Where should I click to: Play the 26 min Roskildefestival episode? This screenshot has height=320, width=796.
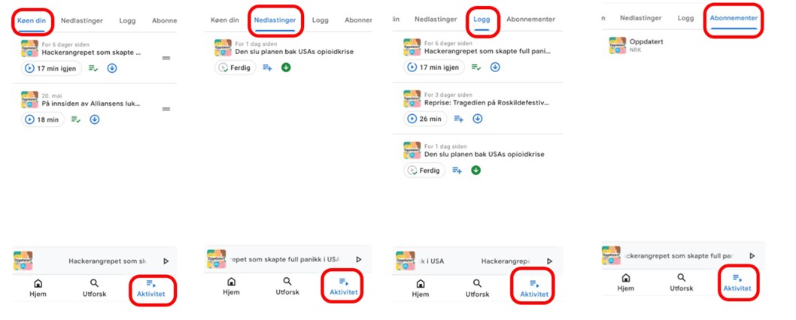click(x=425, y=119)
